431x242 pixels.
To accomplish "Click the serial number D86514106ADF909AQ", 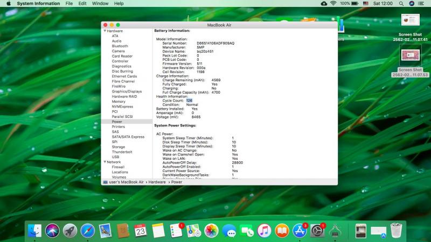I will pos(215,44).
